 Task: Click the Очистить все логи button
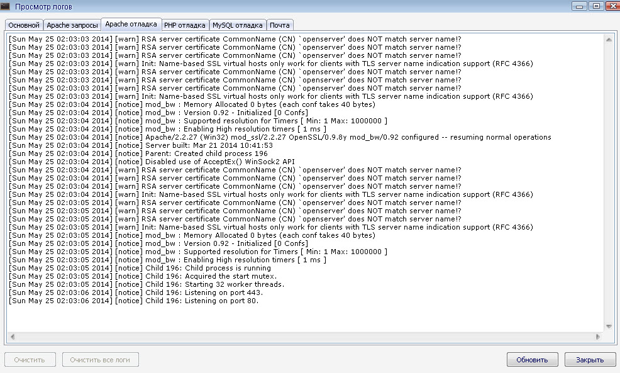click(x=101, y=360)
